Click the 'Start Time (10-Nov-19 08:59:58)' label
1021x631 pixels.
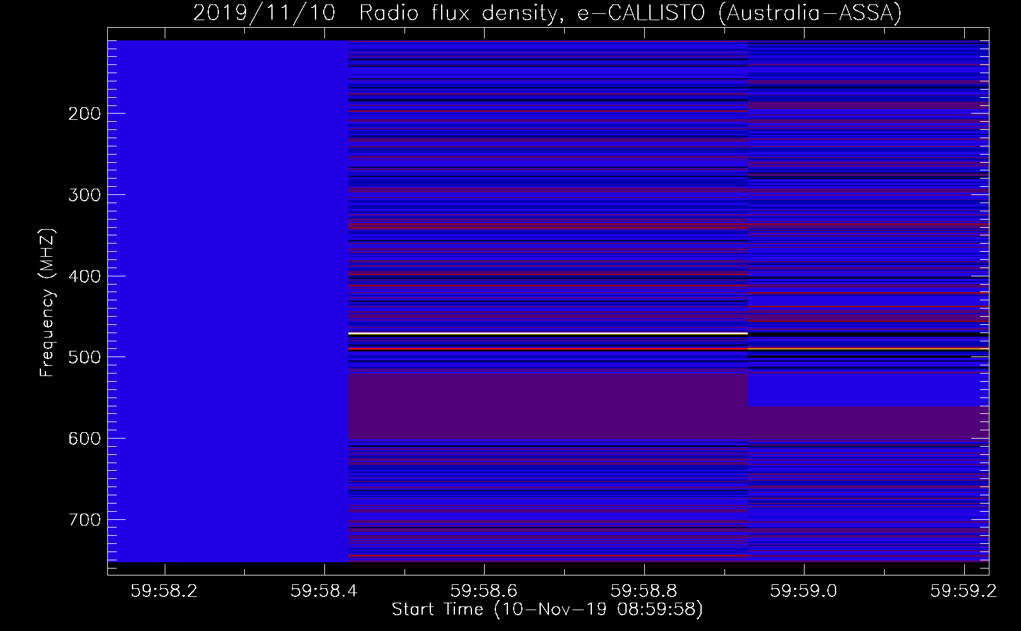(x=547, y=610)
